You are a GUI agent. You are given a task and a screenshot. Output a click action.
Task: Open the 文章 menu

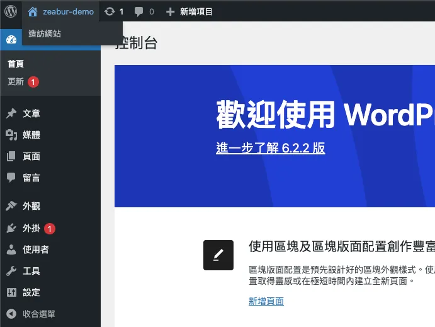31,113
